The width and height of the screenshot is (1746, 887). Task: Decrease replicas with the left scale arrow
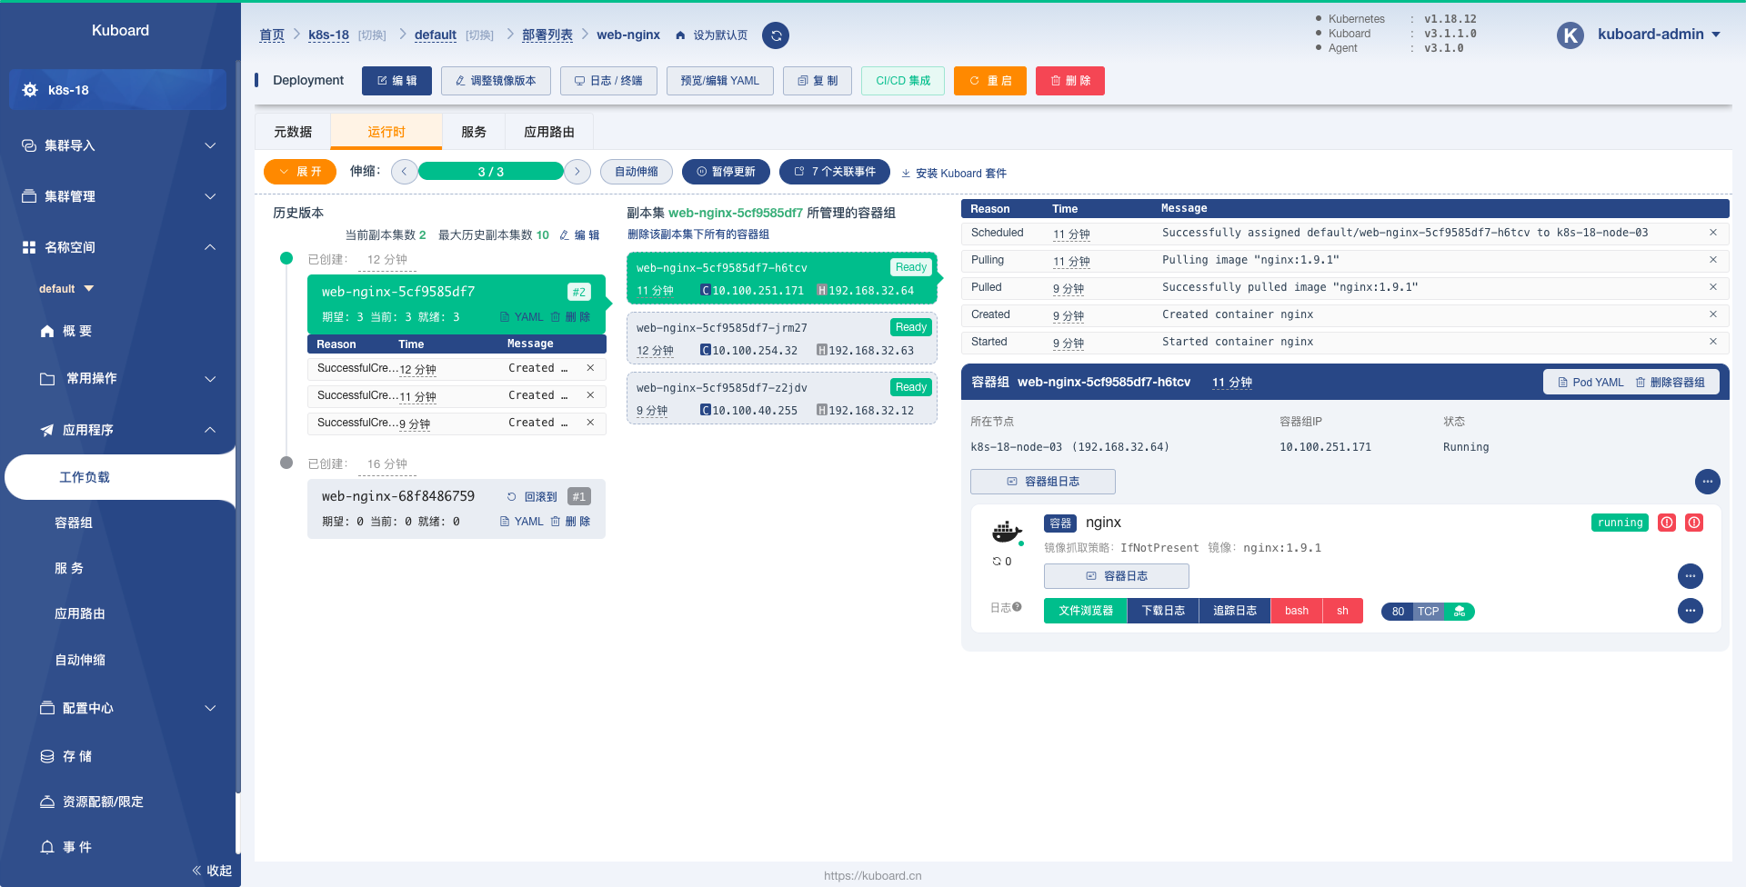pyautogui.click(x=405, y=172)
